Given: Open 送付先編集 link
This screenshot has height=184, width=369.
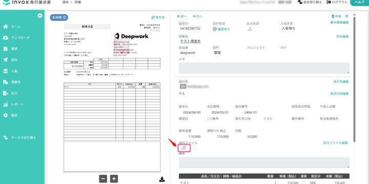Looking at the screenshot, I should coord(341,82).
